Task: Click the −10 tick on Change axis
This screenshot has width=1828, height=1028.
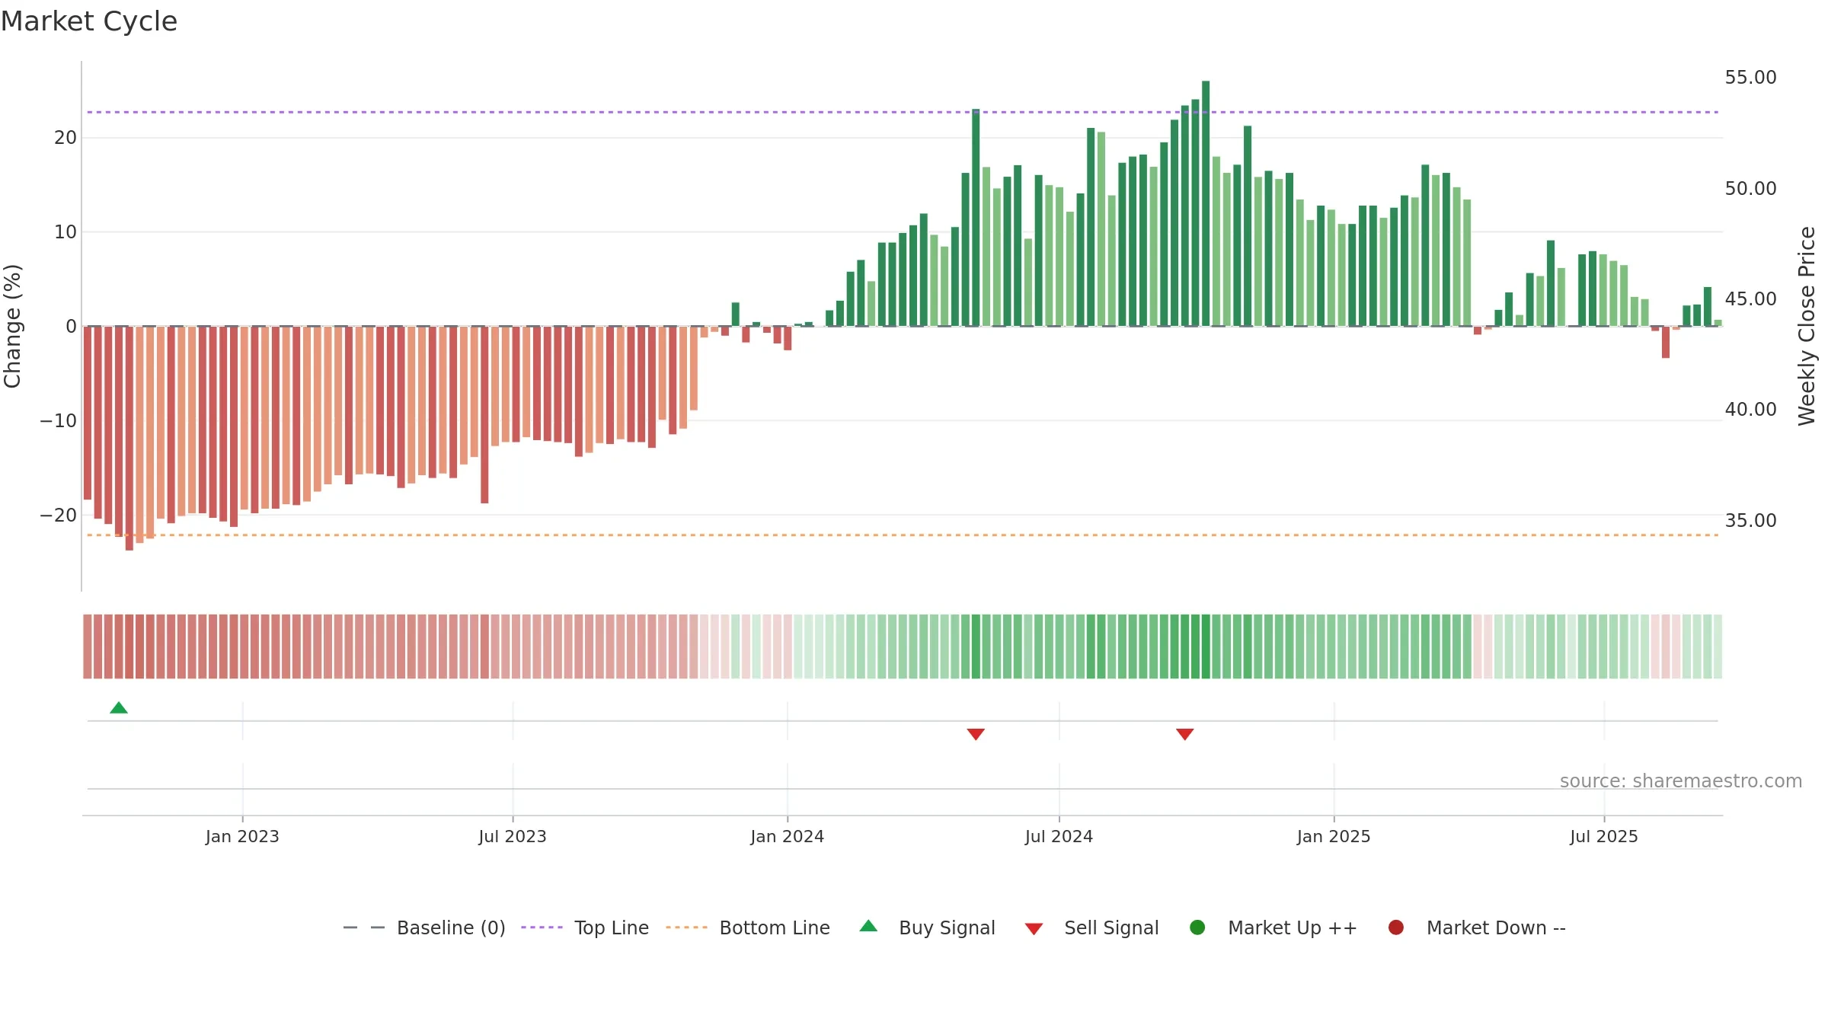Action: [59, 420]
